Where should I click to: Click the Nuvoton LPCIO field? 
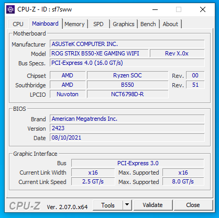[68, 94]
